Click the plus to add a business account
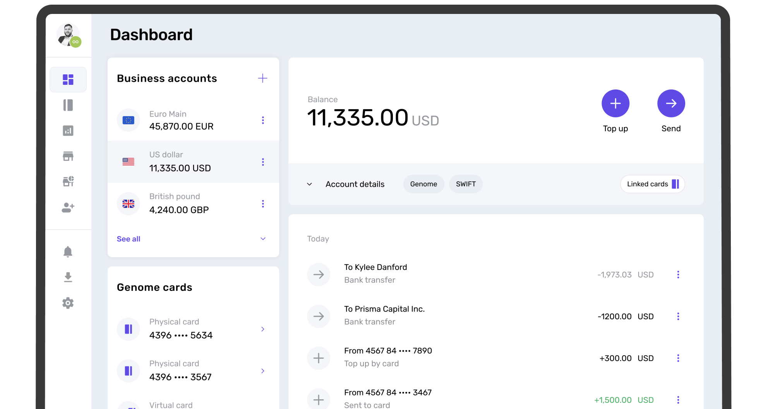The height and width of the screenshot is (409, 768). click(262, 78)
